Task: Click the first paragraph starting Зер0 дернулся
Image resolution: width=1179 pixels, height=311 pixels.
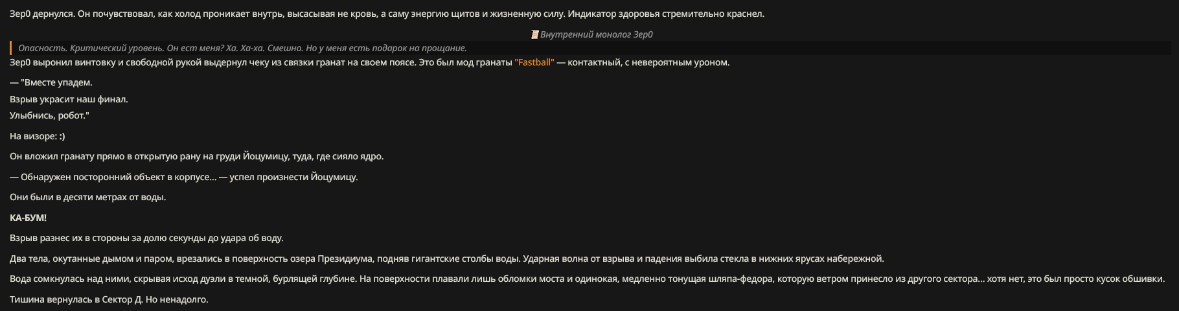Action: coord(387,14)
